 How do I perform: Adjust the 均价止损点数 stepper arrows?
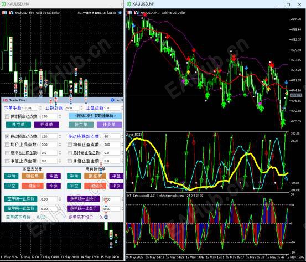coord(60,145)
